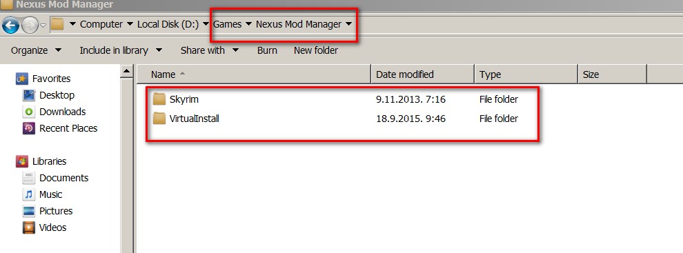Screen dimensions: 683x253
Task: Click the Music note icon
Action: tap(29, 194)
